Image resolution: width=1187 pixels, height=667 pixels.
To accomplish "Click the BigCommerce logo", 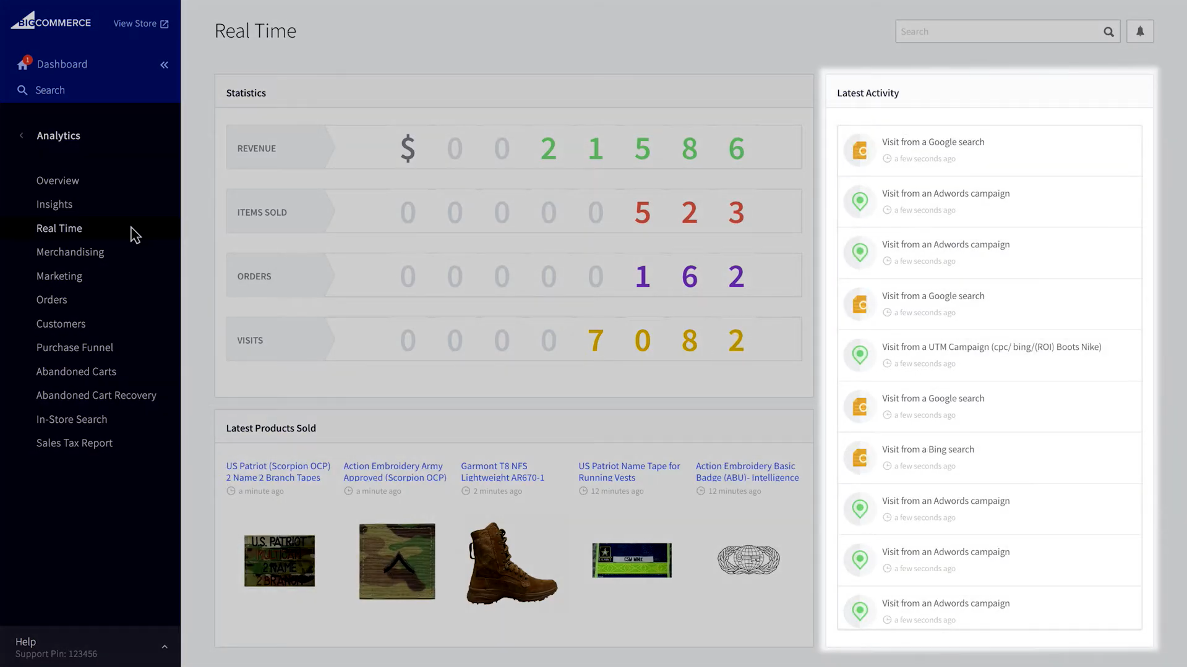I will (51, 21).
